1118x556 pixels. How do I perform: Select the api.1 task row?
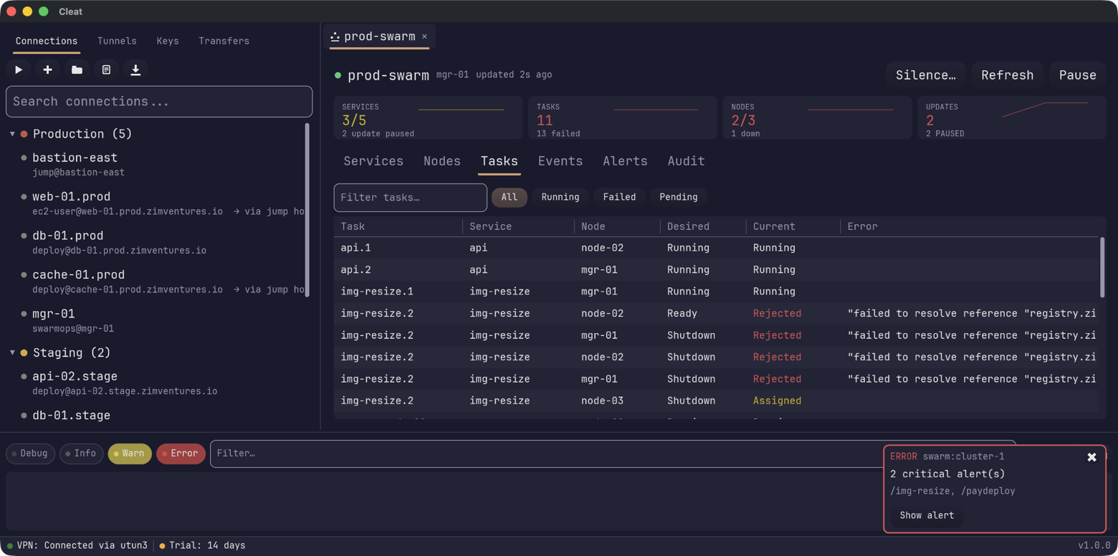[716, 248]
